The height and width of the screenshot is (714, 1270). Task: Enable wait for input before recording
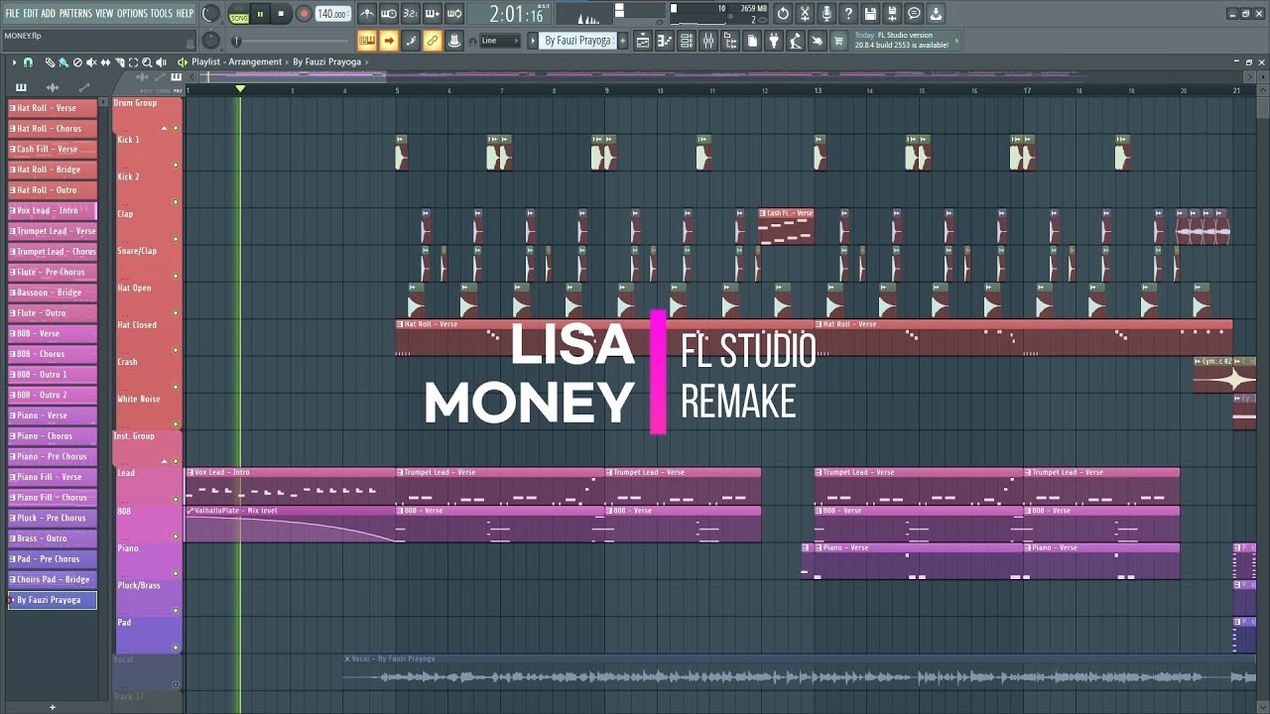(x=388, y=14)
